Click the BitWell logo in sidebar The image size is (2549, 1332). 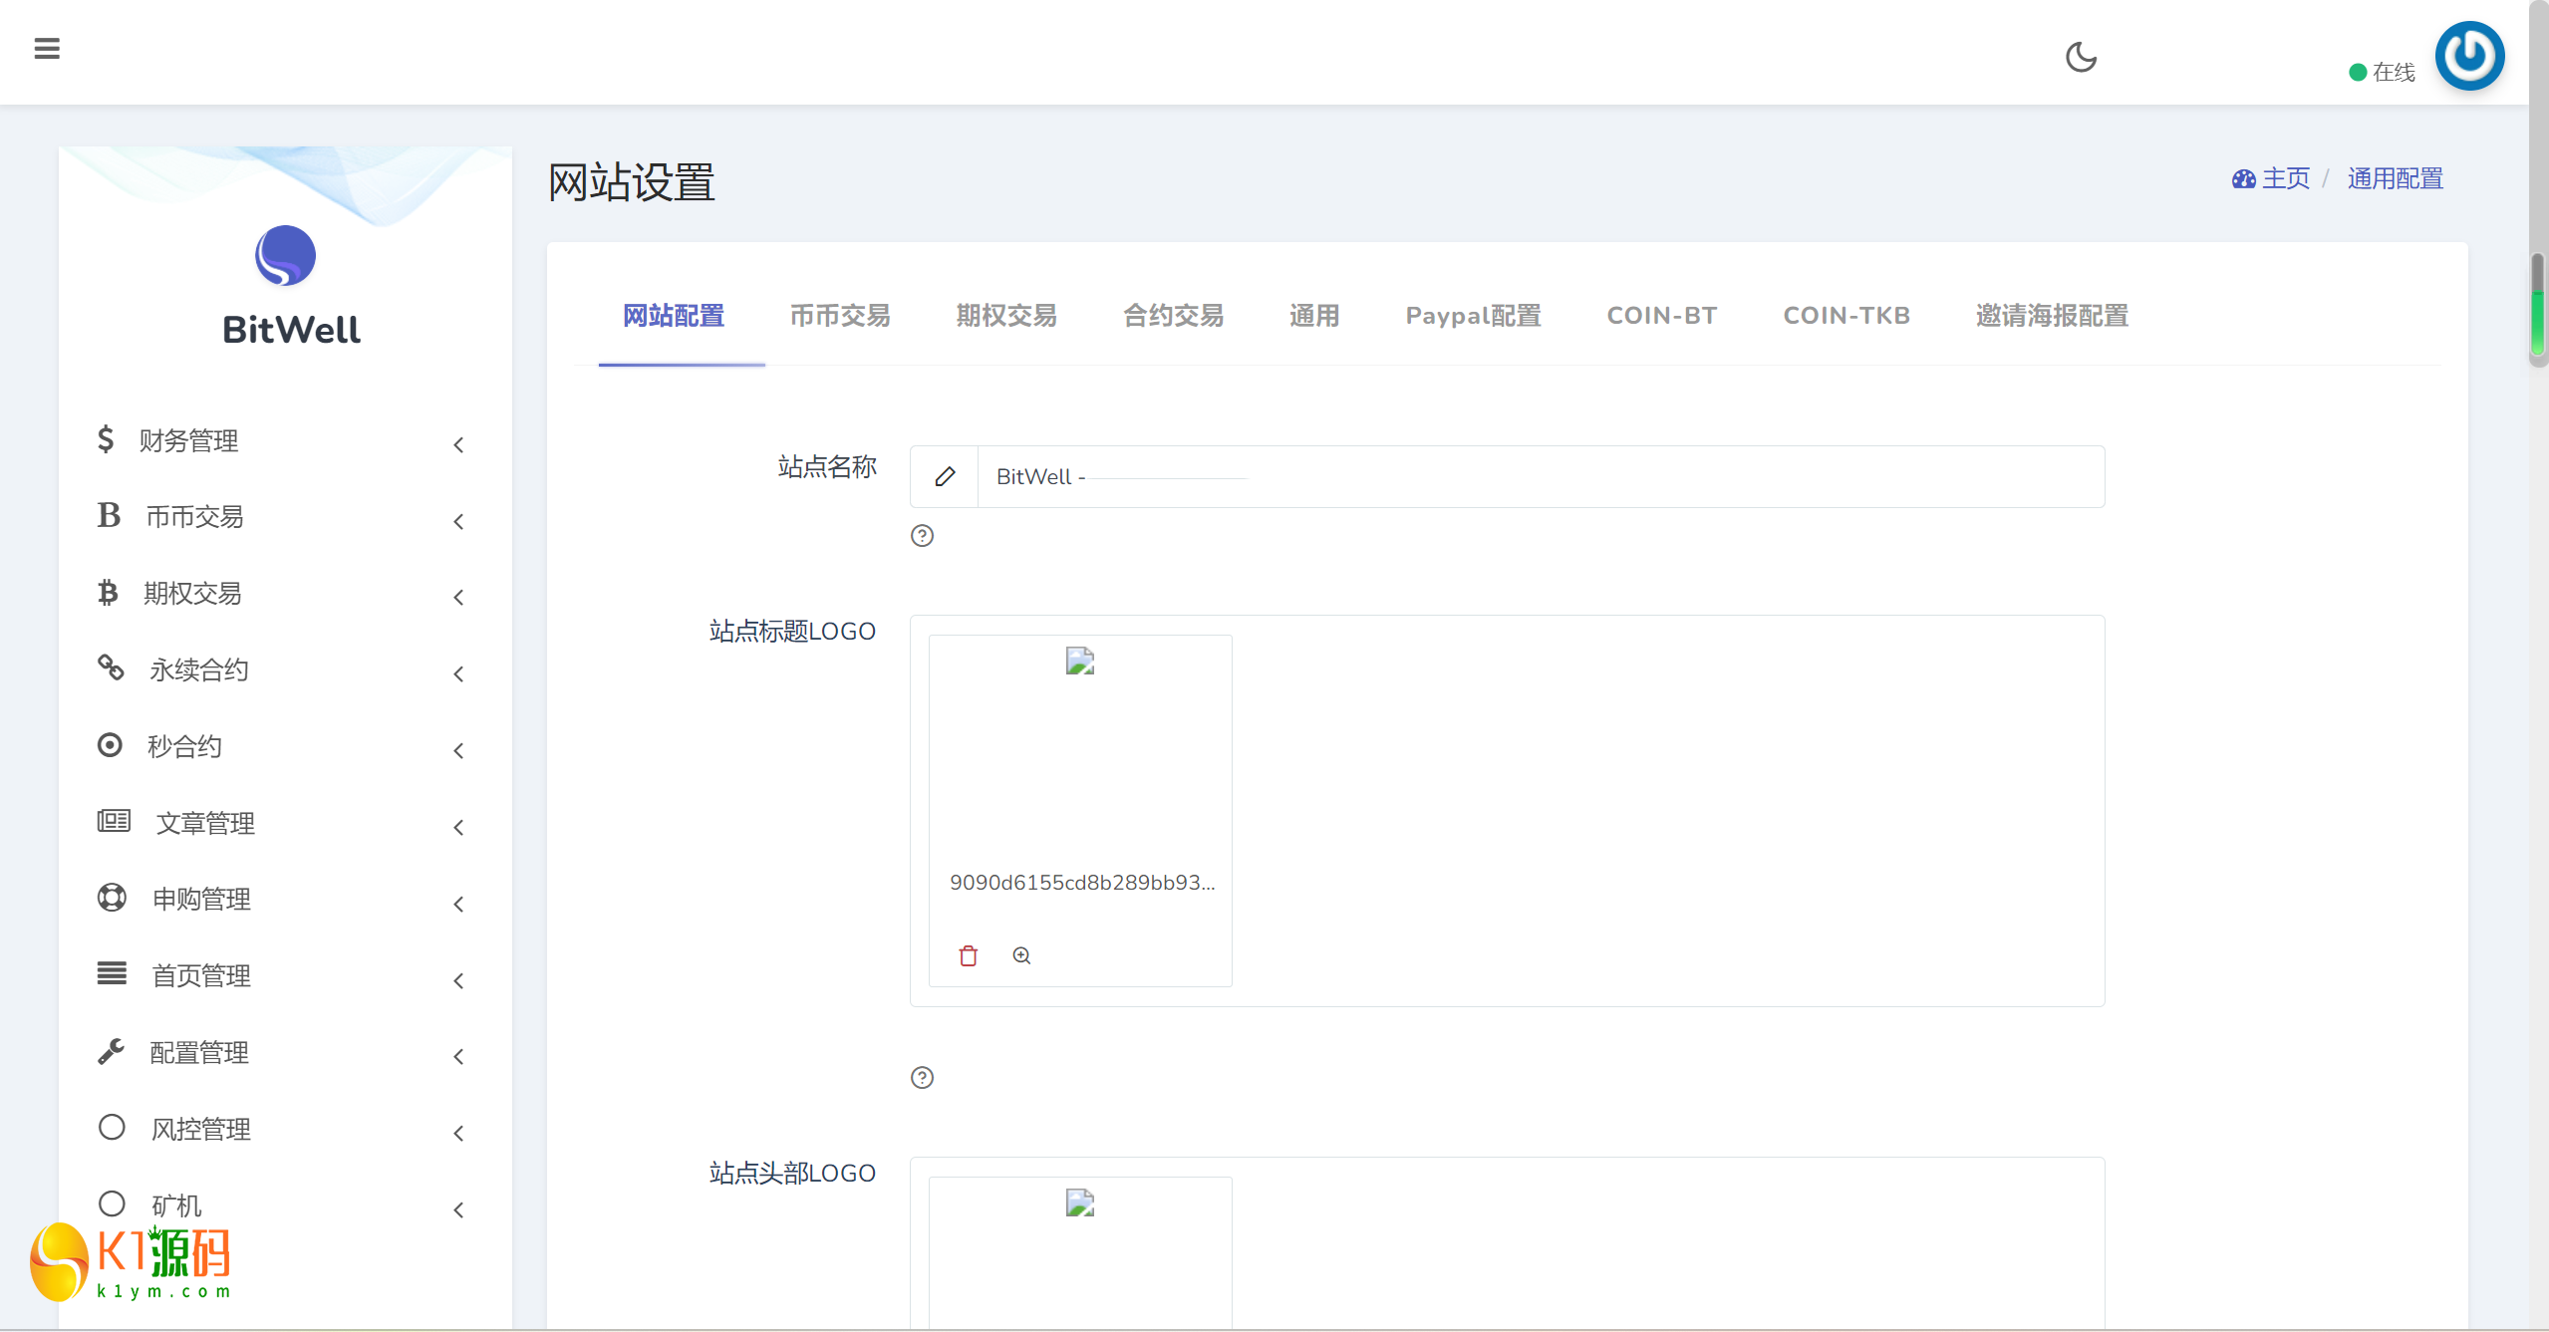286,256
